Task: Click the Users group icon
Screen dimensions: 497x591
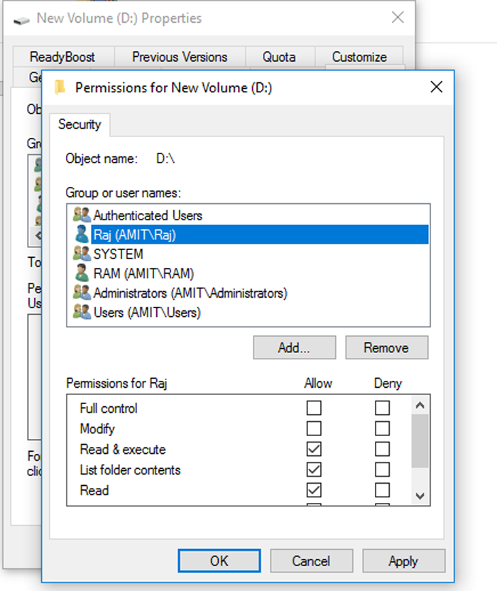Action: (82, 312)
